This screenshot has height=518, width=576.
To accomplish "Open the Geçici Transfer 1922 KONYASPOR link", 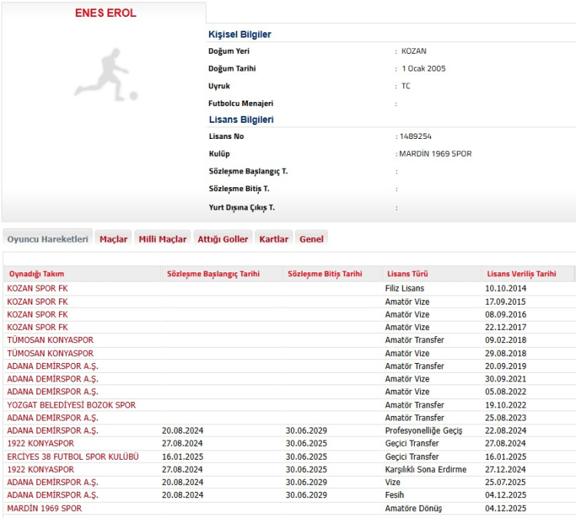I will pyautogui.click(x=41, y=444).
